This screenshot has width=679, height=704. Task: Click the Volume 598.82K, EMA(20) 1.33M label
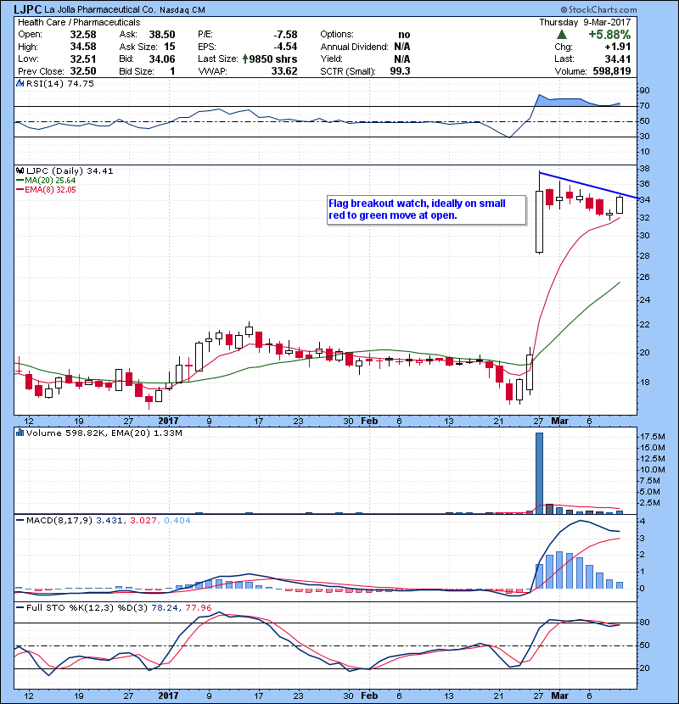tap(104, 433)
